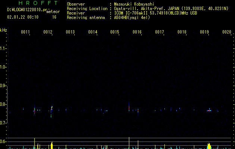Click the 0.9 kHz frequency label
This screenshot has width=235, height=149.
(x=3, y=86)
